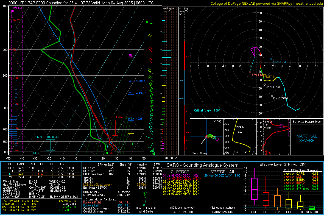
Task: Click the SARS - Sounding Analogue System title
Action: click(202, 165)
